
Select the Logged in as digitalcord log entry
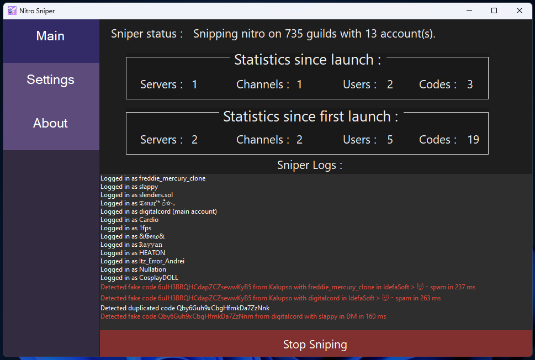pyautogui.click(x=158, y=211)
